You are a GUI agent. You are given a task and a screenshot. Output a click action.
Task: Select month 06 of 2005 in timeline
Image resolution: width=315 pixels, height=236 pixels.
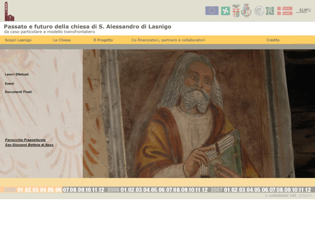click(58, 190)
